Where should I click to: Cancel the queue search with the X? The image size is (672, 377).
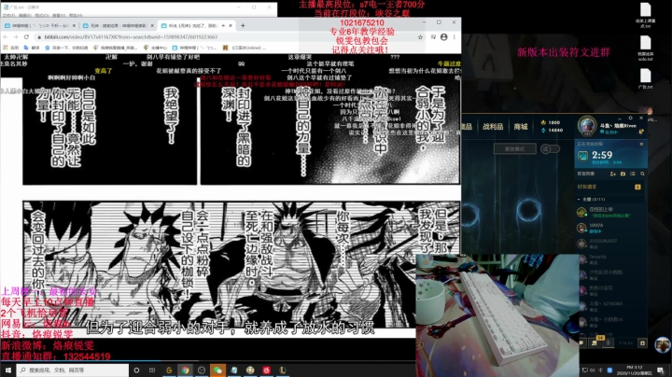click(641, 144)
